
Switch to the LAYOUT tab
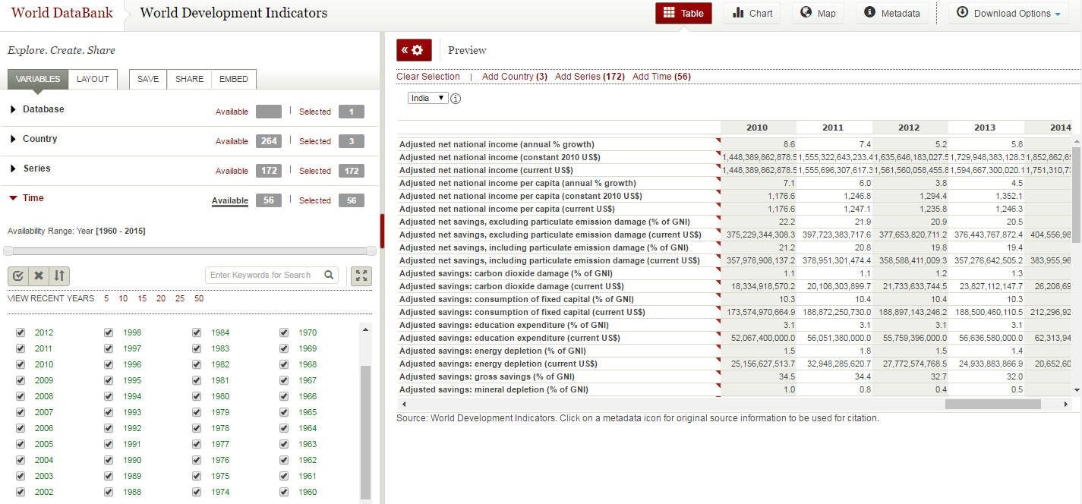click(93, 79)
